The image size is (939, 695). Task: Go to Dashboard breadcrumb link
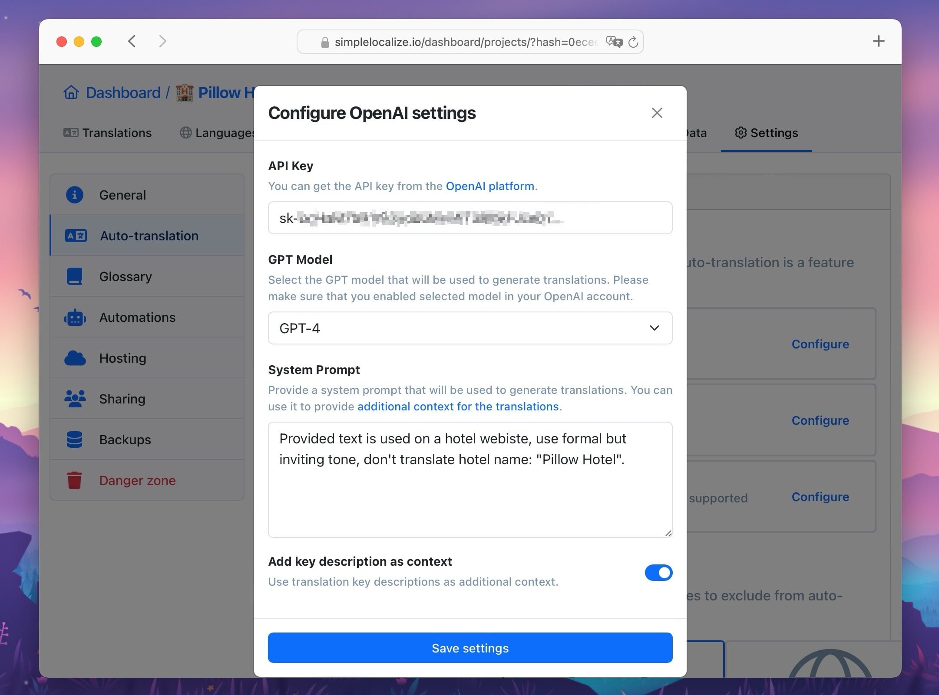click(123, 92)
